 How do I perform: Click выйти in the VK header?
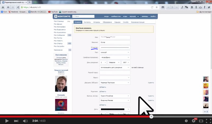pos(153,16)
